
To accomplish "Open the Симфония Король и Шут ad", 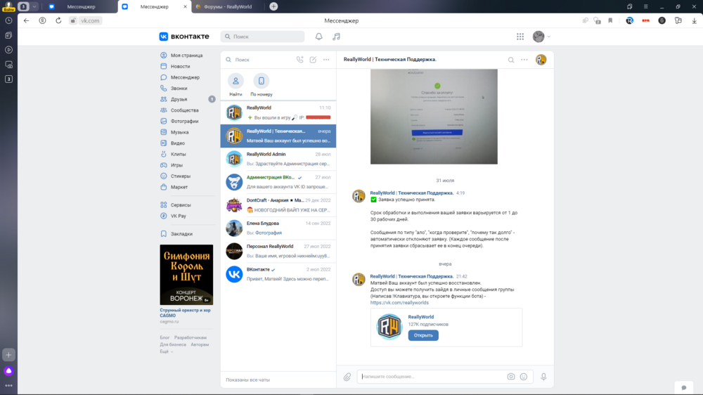I will (186, 275).
